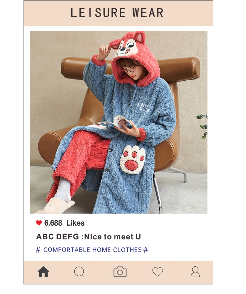Image resolution: width=246 pixels, height=294 pixels.
Task: Toggle the red heart like icon
Action: point(39,223)
